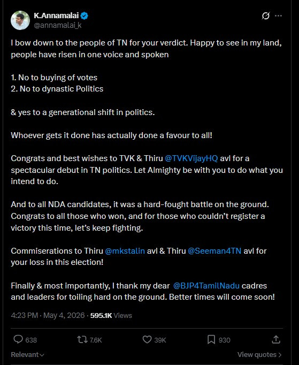The height and width of the screenshot is (365, 299).
Task: Open the @TVKVijayHQ mention link
Action: (191, 158)
